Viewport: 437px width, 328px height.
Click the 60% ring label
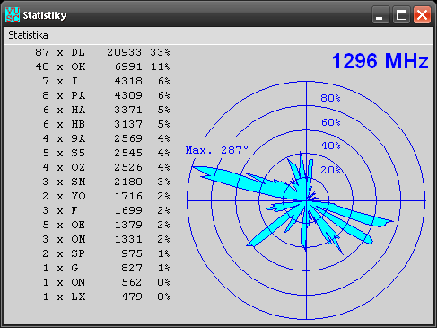click(x=330, y=122)
